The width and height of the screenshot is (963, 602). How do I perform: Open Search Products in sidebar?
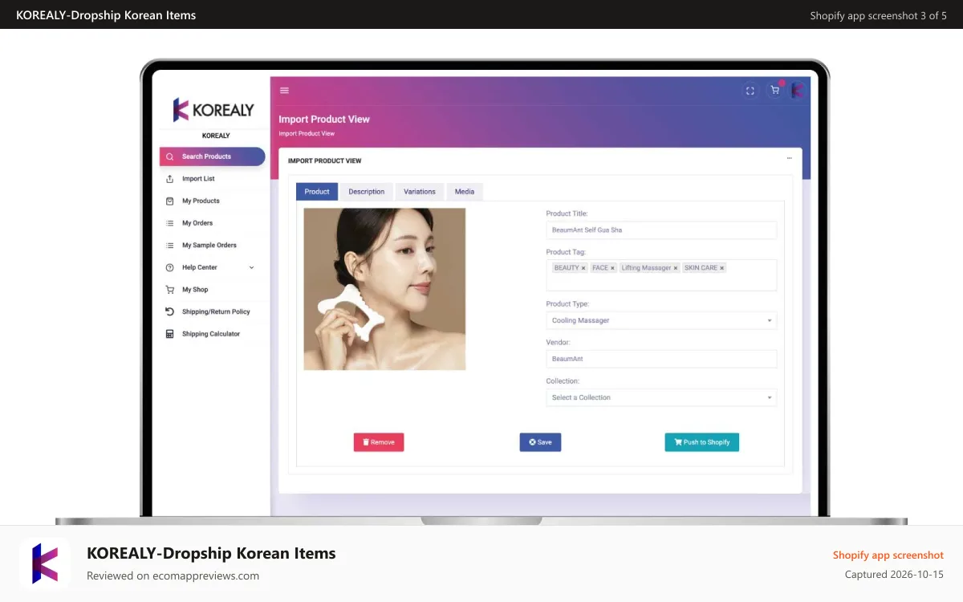click(x=212, y=157)
